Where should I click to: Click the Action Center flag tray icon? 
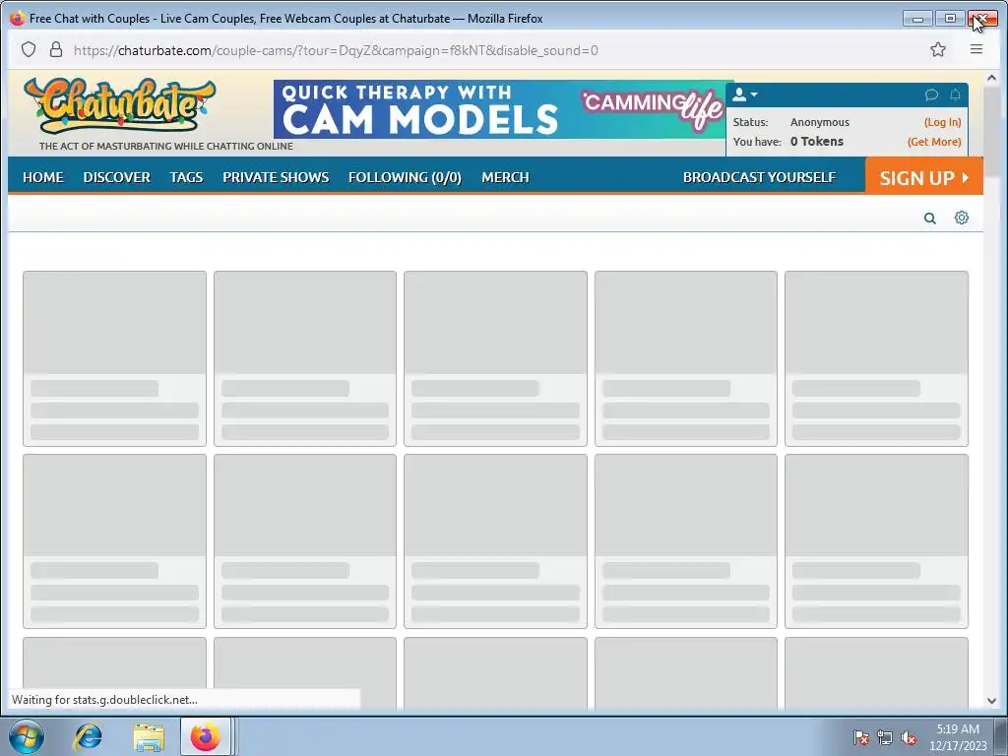click(x=860, y=737)
